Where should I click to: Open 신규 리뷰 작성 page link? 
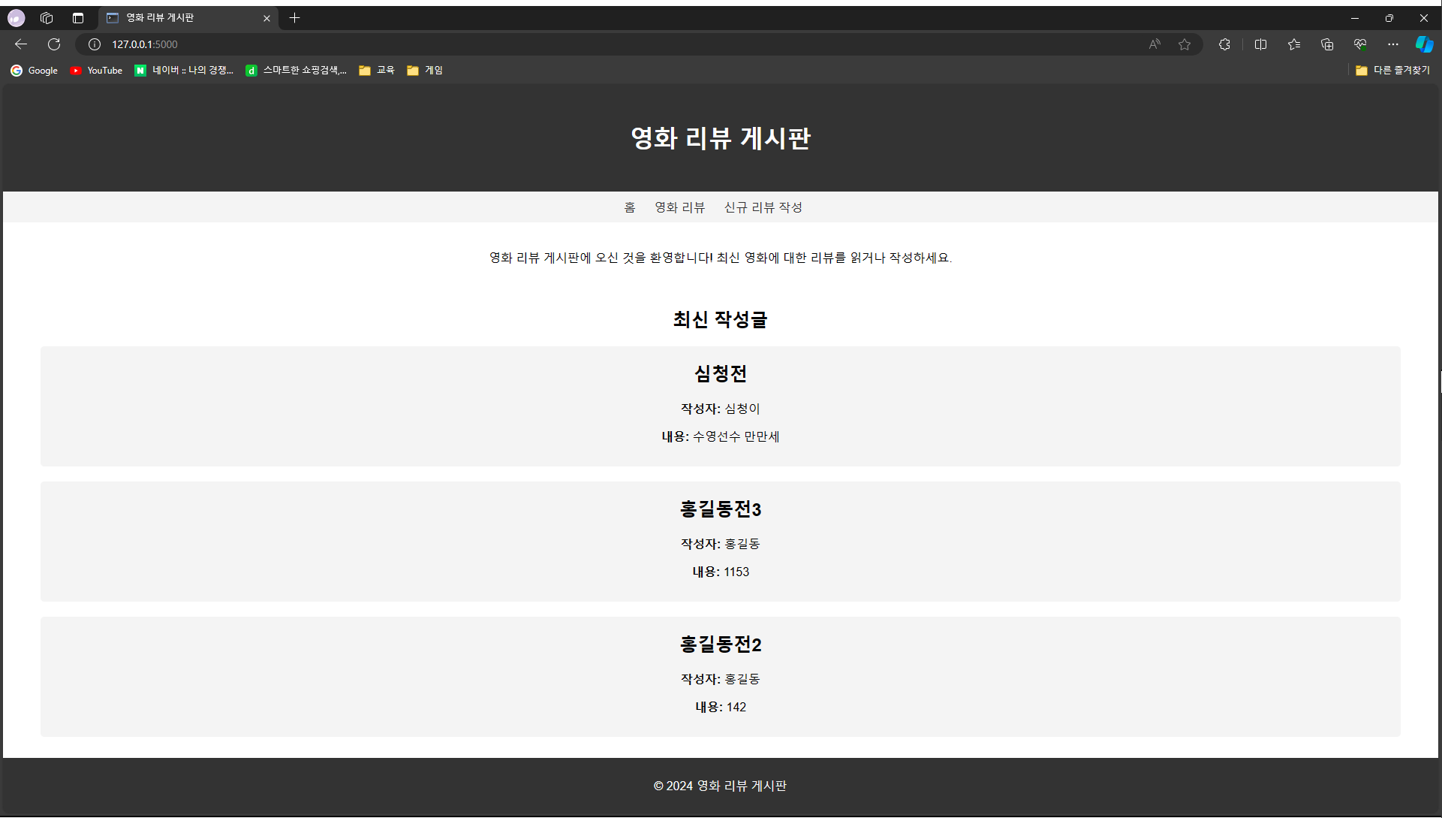pos(763,207)
